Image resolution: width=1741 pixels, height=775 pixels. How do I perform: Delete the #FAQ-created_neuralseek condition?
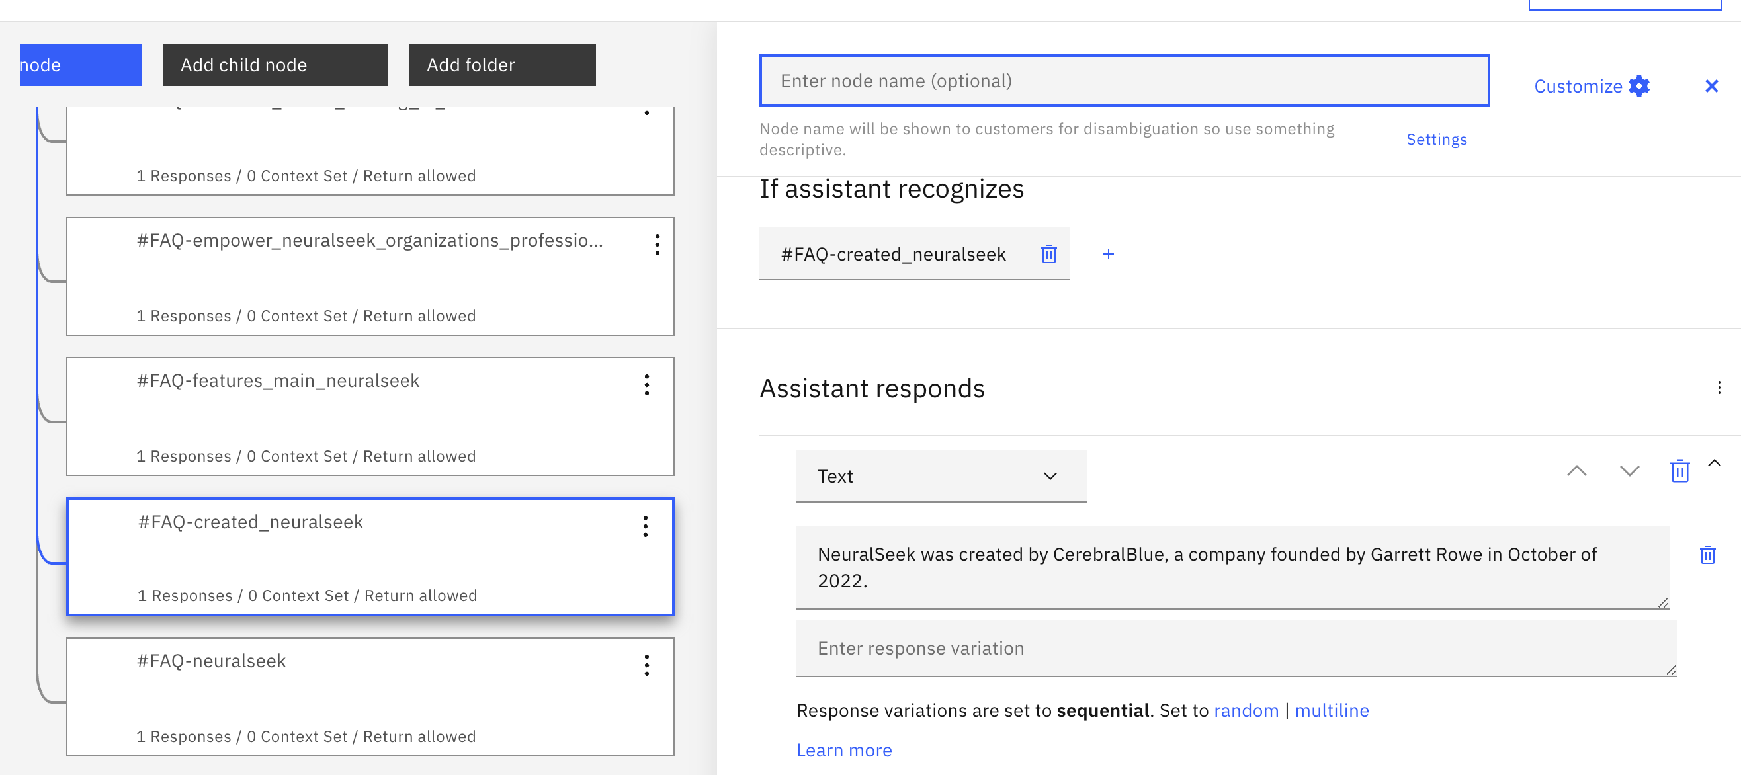pos(1048,254)
